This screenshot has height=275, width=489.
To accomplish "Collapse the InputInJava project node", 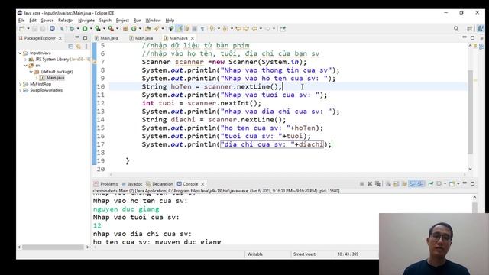I will coord(21,53).
